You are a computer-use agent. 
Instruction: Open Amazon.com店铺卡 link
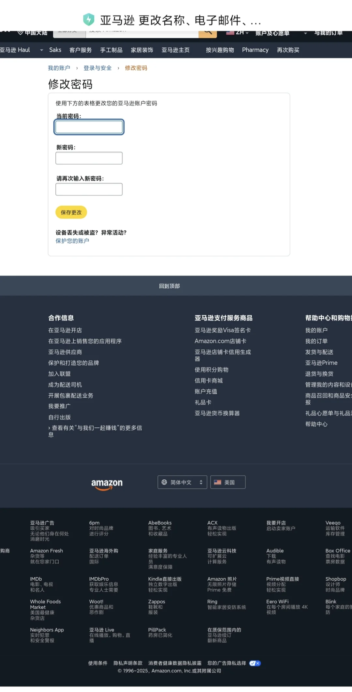[x=220, y=341]
